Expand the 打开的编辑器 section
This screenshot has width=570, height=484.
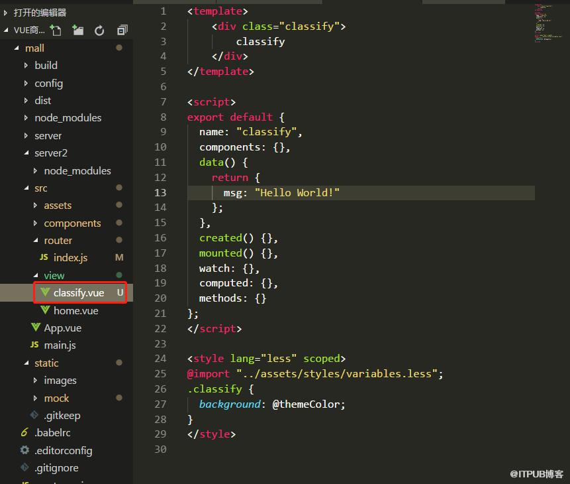[x=5, y=13]
